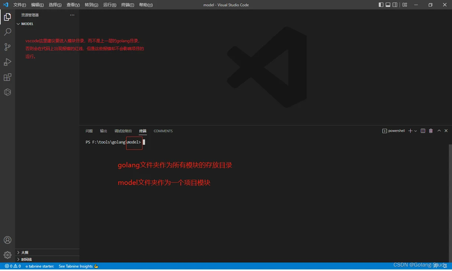This screenshot has width=452, height=271.
Task: Open the Run and Debug view
Action: 8,62
